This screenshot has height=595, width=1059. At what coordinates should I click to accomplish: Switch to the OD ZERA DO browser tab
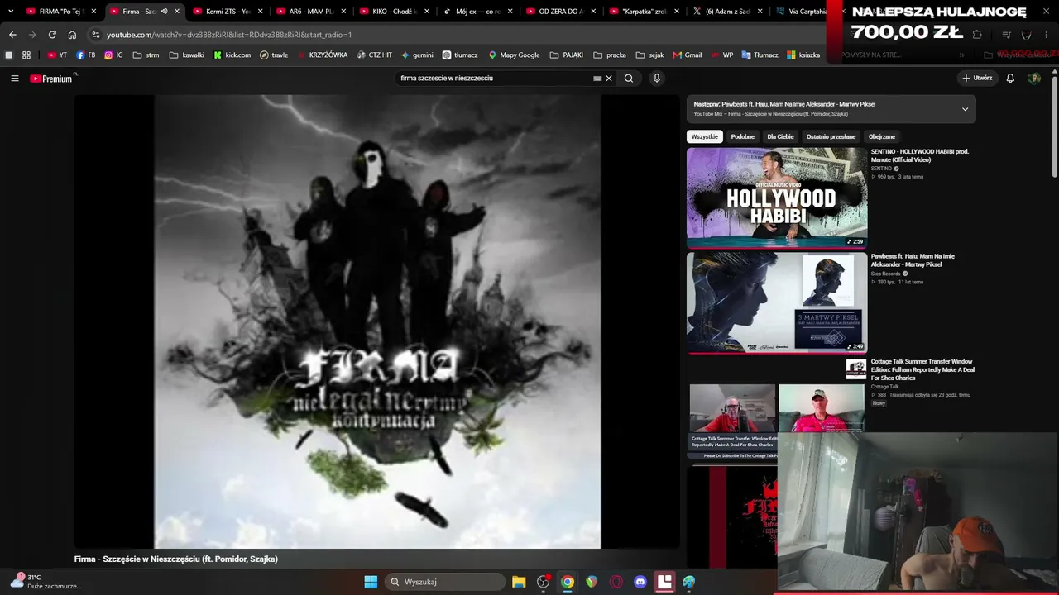point(561,12)
